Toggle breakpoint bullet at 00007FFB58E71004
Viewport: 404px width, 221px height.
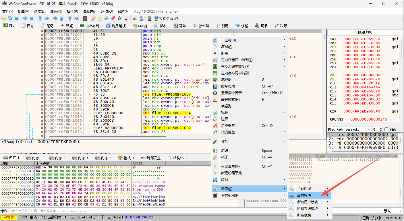[x=42, y=38]
